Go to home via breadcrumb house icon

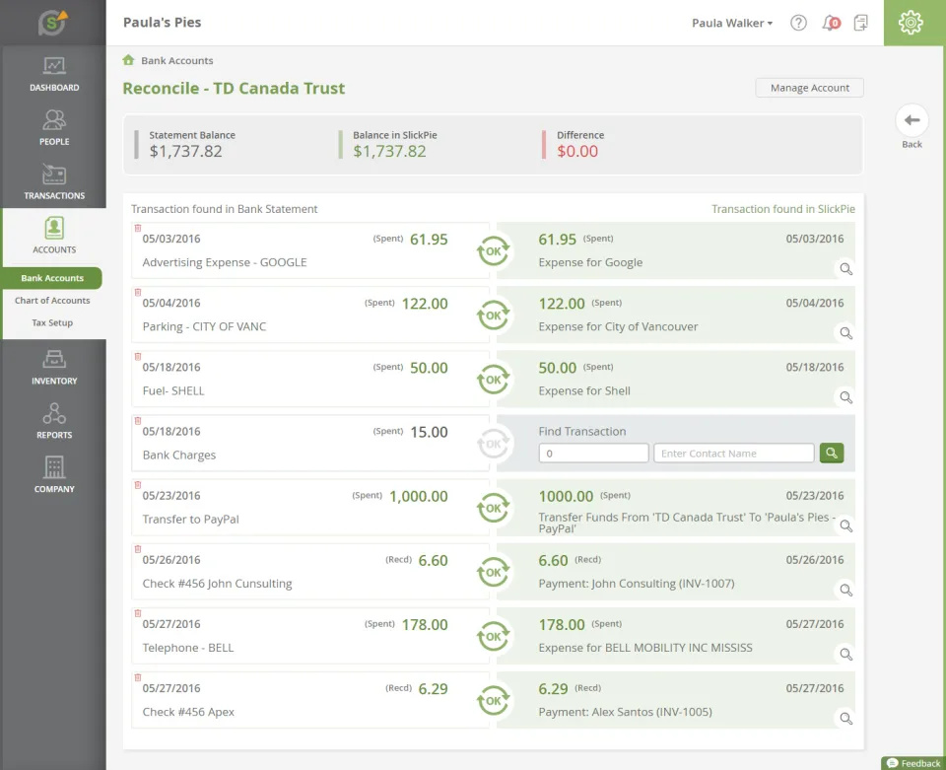pos(128,60)
